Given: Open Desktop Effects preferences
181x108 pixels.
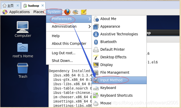Looking at the screenshot, I should coord(119,57).
